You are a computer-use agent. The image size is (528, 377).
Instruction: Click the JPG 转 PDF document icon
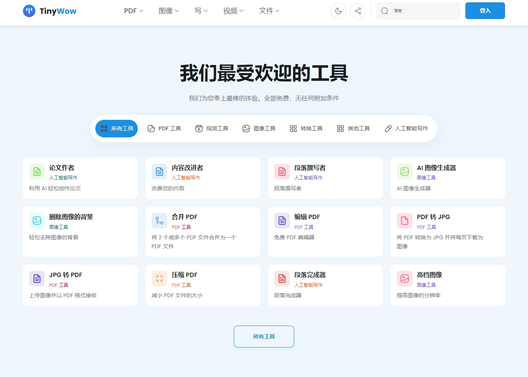coord(37,279)
